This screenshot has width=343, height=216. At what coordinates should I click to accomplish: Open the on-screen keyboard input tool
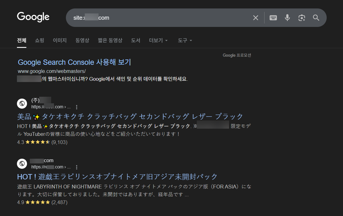tap(273, 18)
